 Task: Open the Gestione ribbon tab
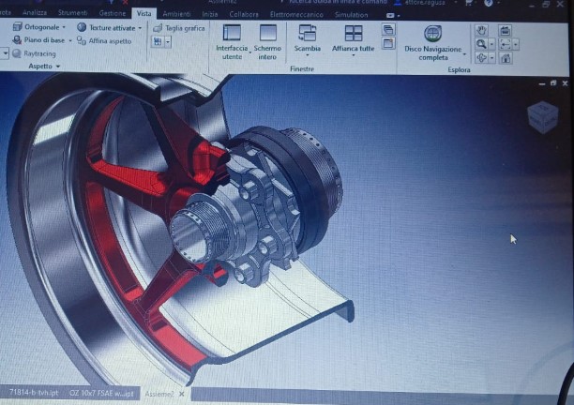pyautogui.click(x=112, y=14)
